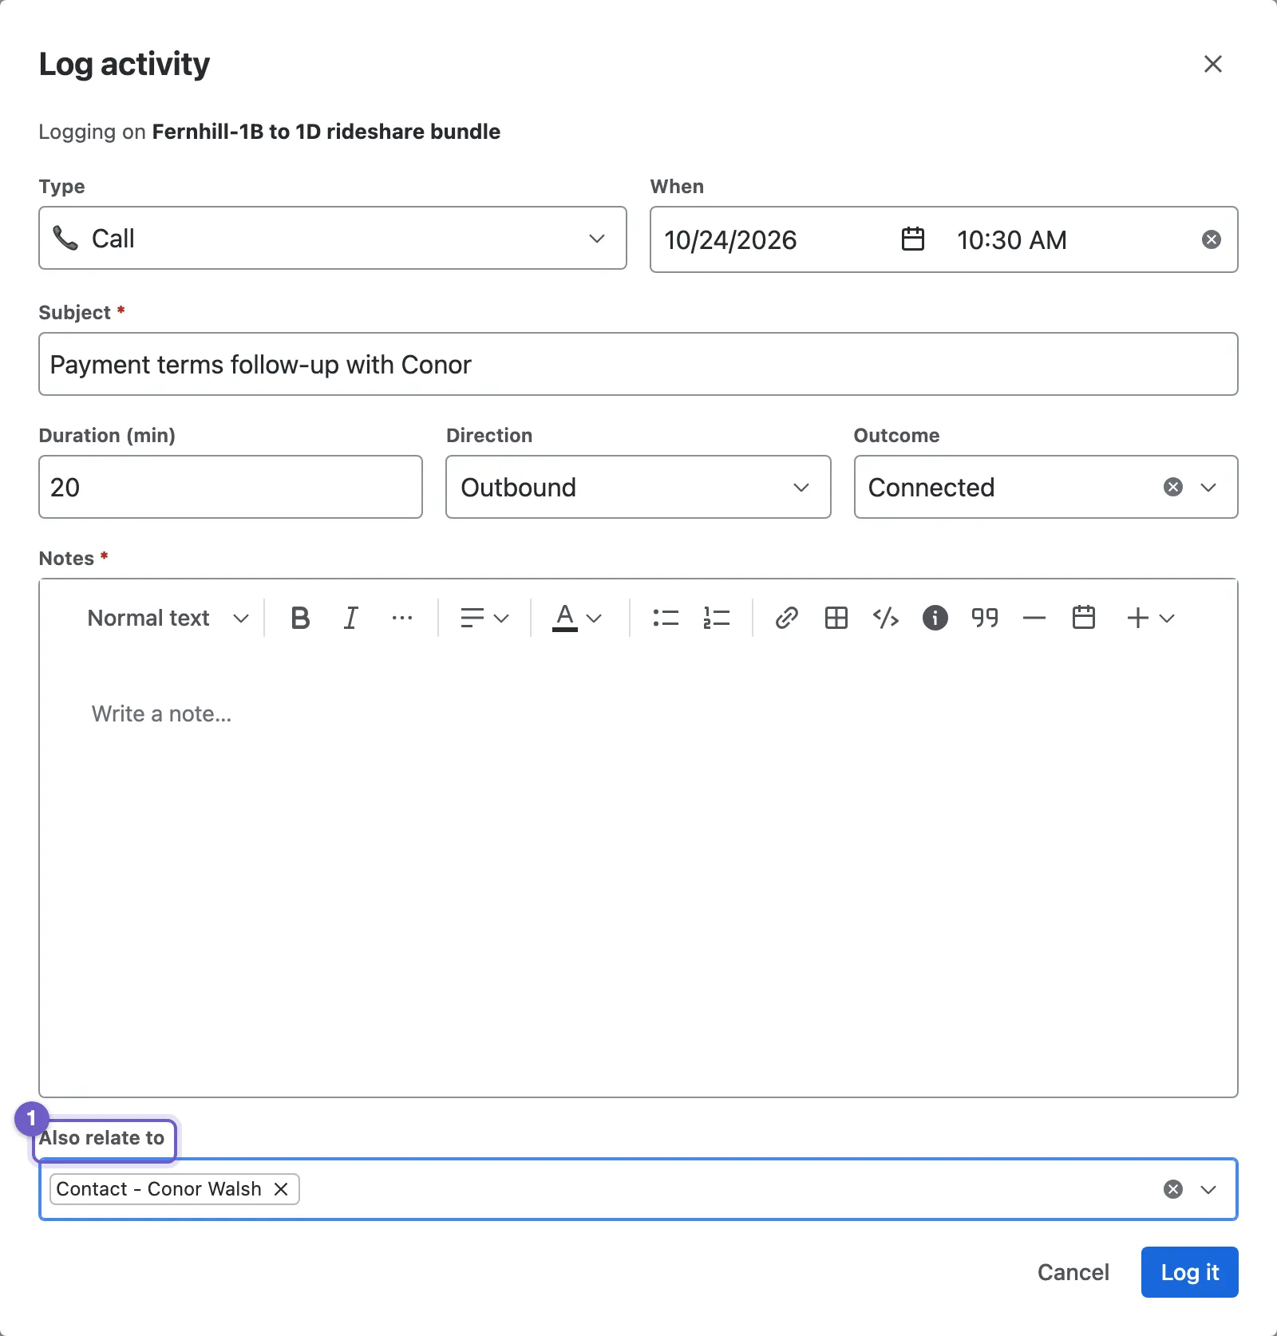Click the Log it button
This screenshot has height=1336, width=1277.
(1189, 1272)
